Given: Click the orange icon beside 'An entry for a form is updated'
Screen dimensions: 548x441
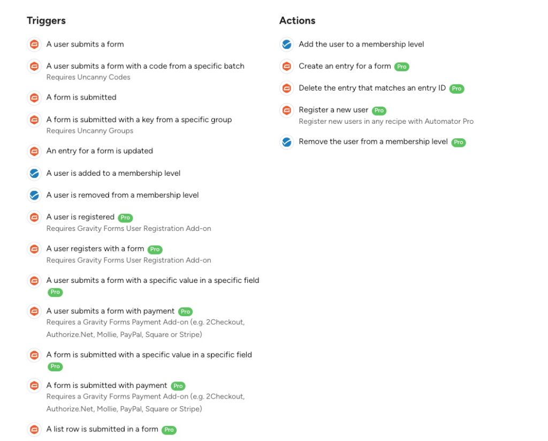Looking at the screenshot, I should [34, 151].
